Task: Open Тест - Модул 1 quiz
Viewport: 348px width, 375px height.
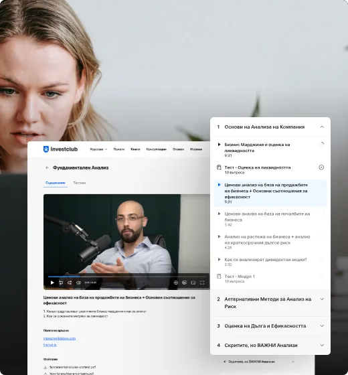Action: [x=270, y=279]
